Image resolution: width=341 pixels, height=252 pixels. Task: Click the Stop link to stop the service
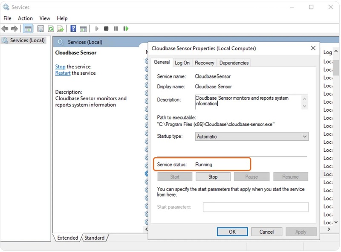pyautogui.click(x=60, y=67)
